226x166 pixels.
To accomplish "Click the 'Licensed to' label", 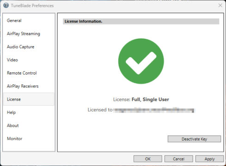I will pos(100,110).
